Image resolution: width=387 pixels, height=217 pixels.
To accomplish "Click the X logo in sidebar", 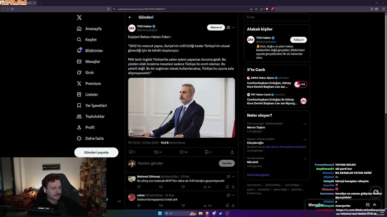I will coord(79,17).
